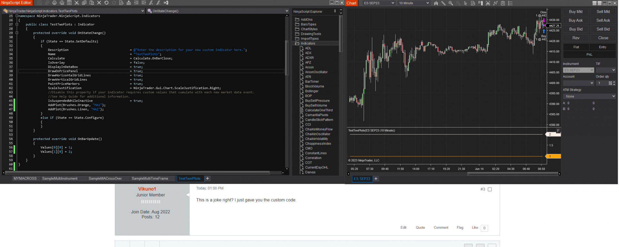The image size is (619, 247).
Task: Click the Copy icon in editor toolbar
Action: point(84,3)
